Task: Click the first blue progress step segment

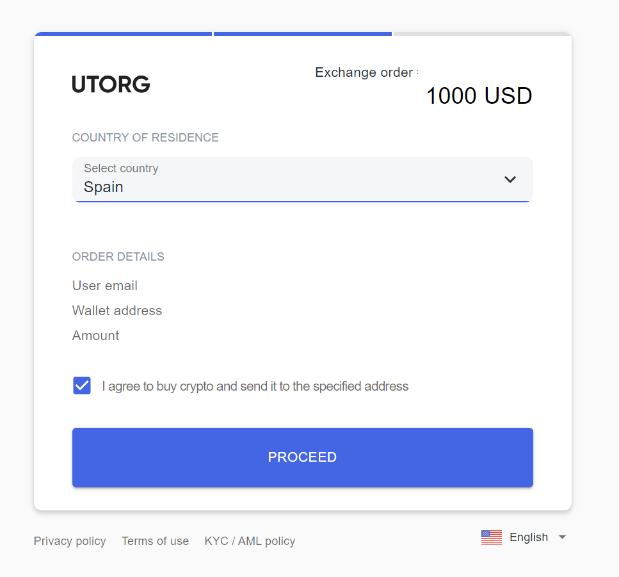Action: [x=123, y=34]
